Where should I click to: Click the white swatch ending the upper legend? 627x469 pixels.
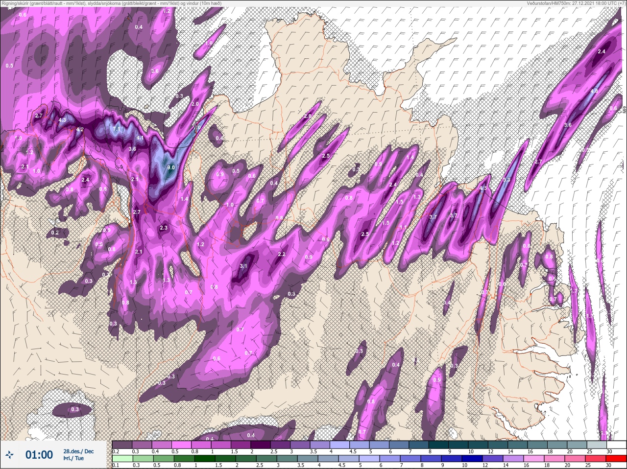616,445
